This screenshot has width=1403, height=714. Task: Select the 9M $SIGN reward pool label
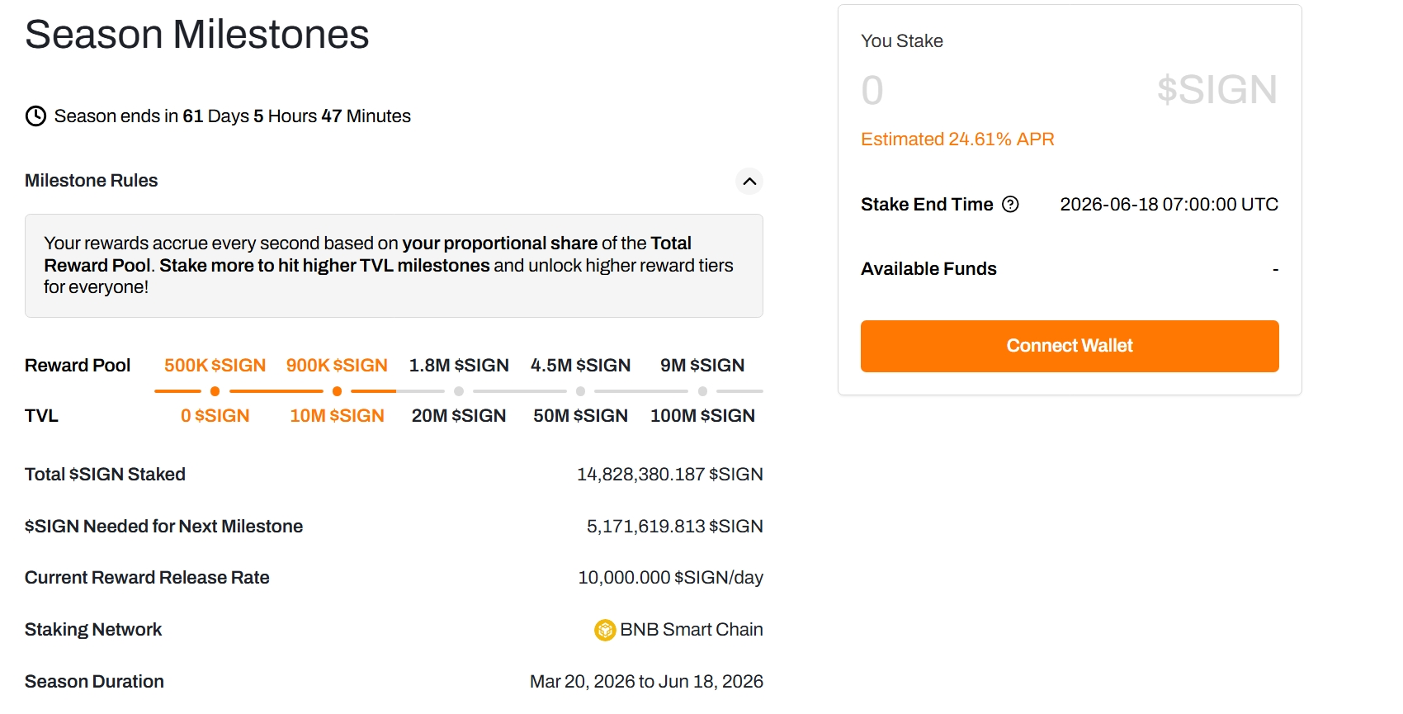(702, 366)
